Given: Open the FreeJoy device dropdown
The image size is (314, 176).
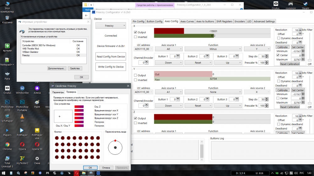Looking at the screenshot, I should coord(111,26).
